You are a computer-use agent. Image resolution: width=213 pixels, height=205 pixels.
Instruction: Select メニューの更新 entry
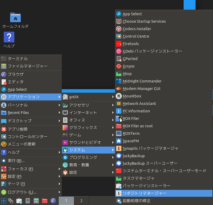click(x=31, y=144)
